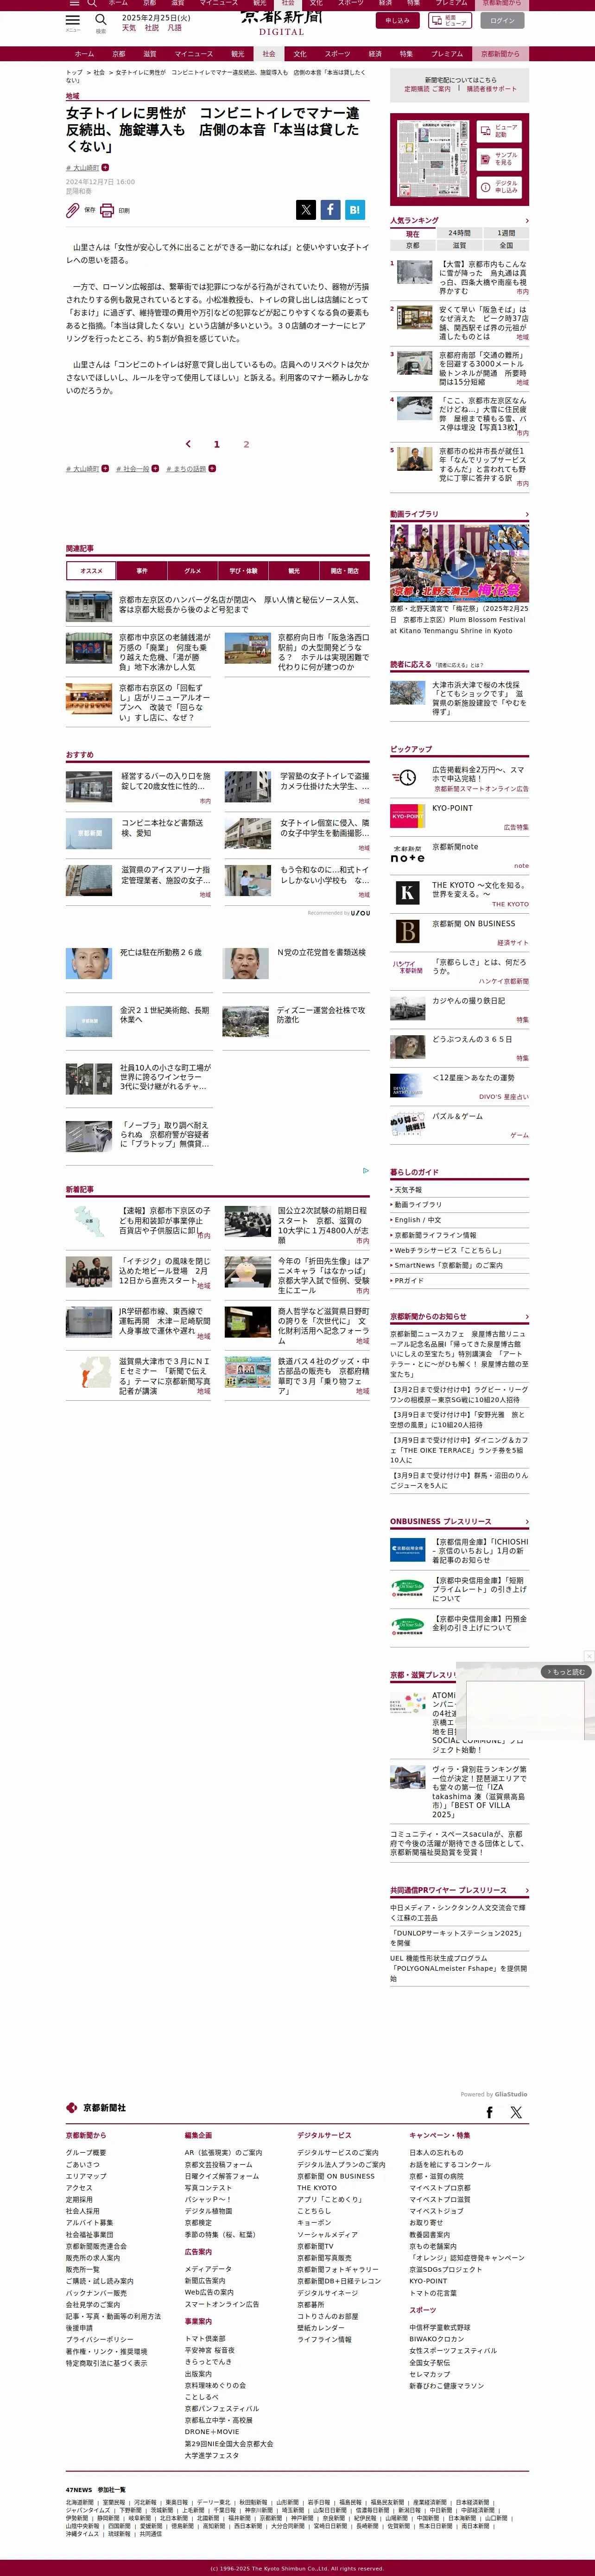Share article on Facebook

pyautogui.click(x=330, y=209)
